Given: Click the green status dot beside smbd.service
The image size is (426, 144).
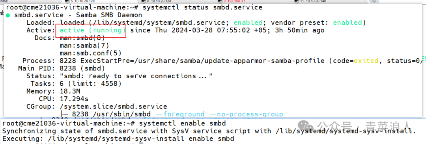Looking at the screenshot, I should point(7,15).
